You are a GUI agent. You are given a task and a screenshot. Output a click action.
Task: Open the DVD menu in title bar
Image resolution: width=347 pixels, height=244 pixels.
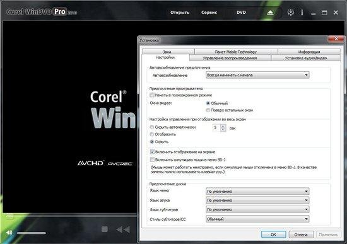pos(241,13)
